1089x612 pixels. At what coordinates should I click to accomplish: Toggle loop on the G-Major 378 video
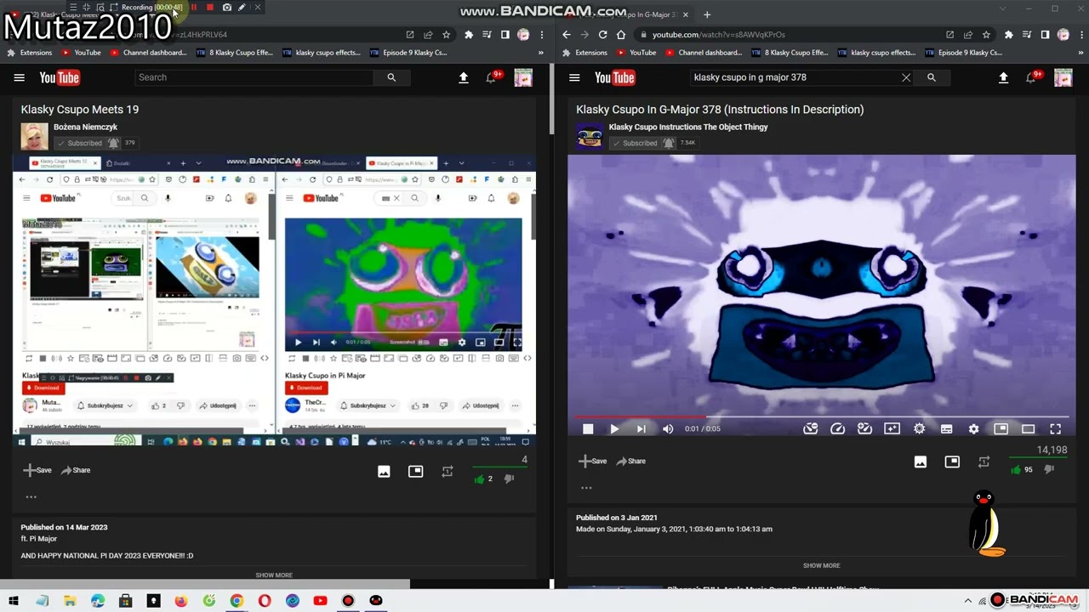[984, 462]
